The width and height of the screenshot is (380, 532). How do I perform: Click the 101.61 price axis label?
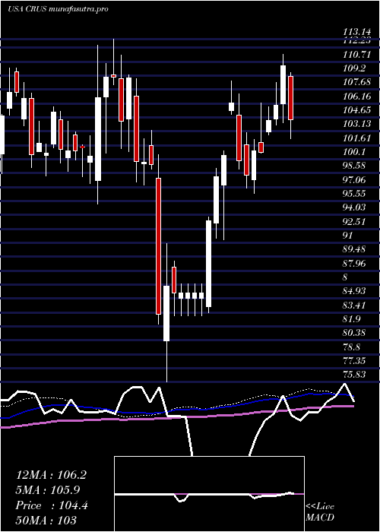coord(356,138)
